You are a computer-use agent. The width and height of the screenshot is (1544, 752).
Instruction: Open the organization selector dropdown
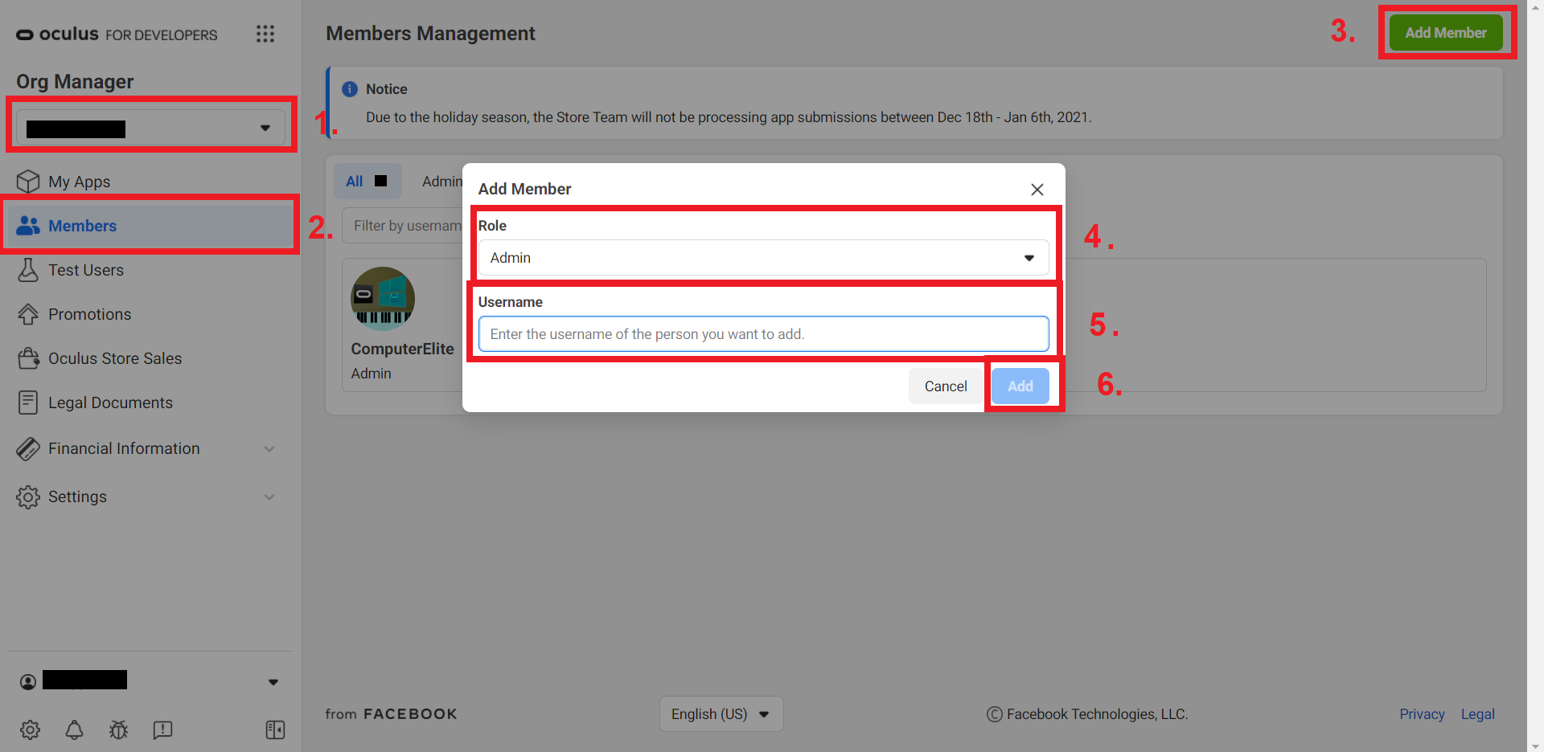click(150, 129)
